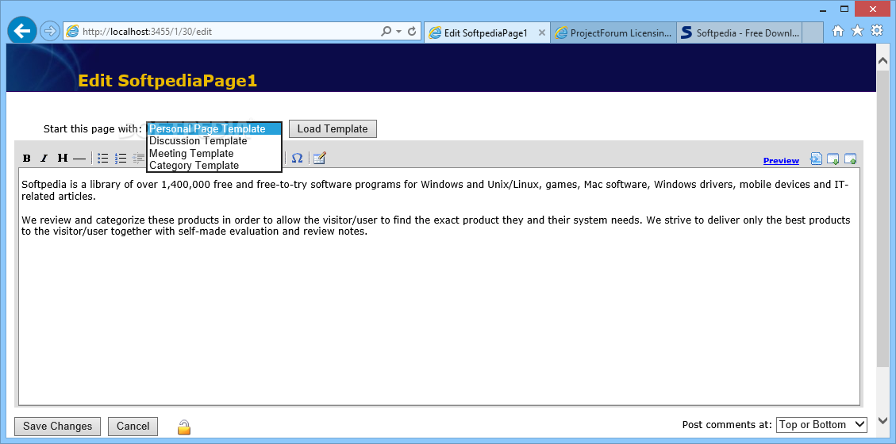Switch to Softpedia - Free Downloads tab
Image resolution: width=896 pixels, height=444 pixels.
[740, 33]
